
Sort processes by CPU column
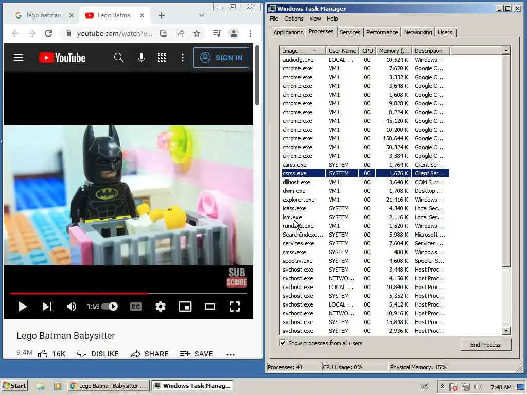pyautogui.click(x=367, y=51)
